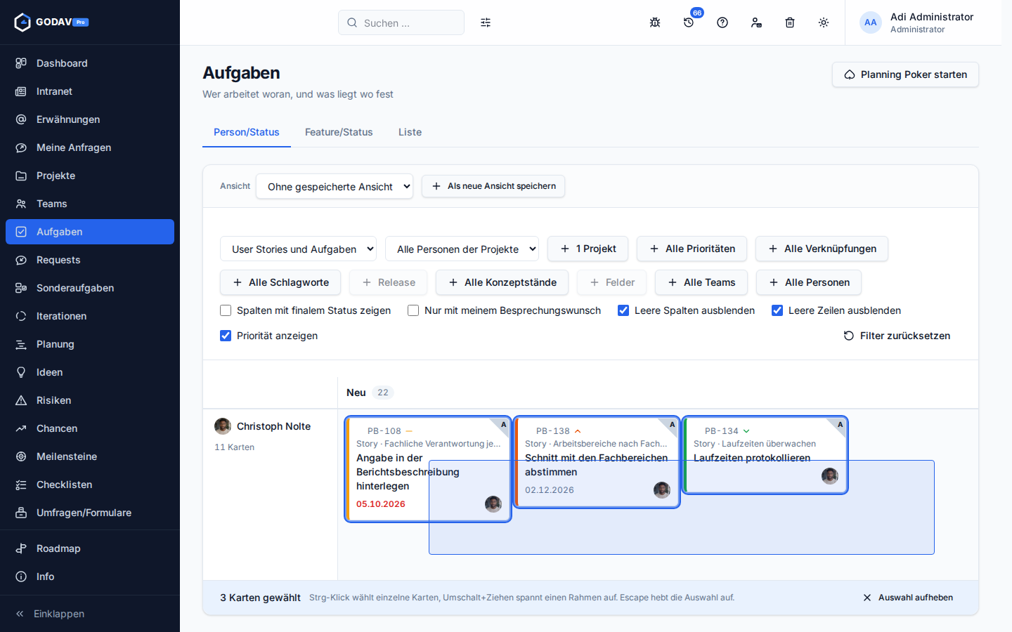The width and height of the screenshot is (1012, 632).
Task: Click the GODAV logo
Action: tap(51, 22)
